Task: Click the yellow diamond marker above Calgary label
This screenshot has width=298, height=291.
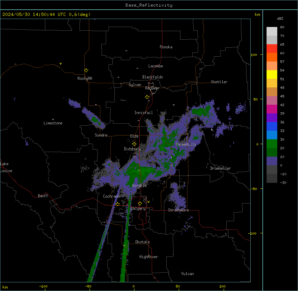Action: pos(140,204)
